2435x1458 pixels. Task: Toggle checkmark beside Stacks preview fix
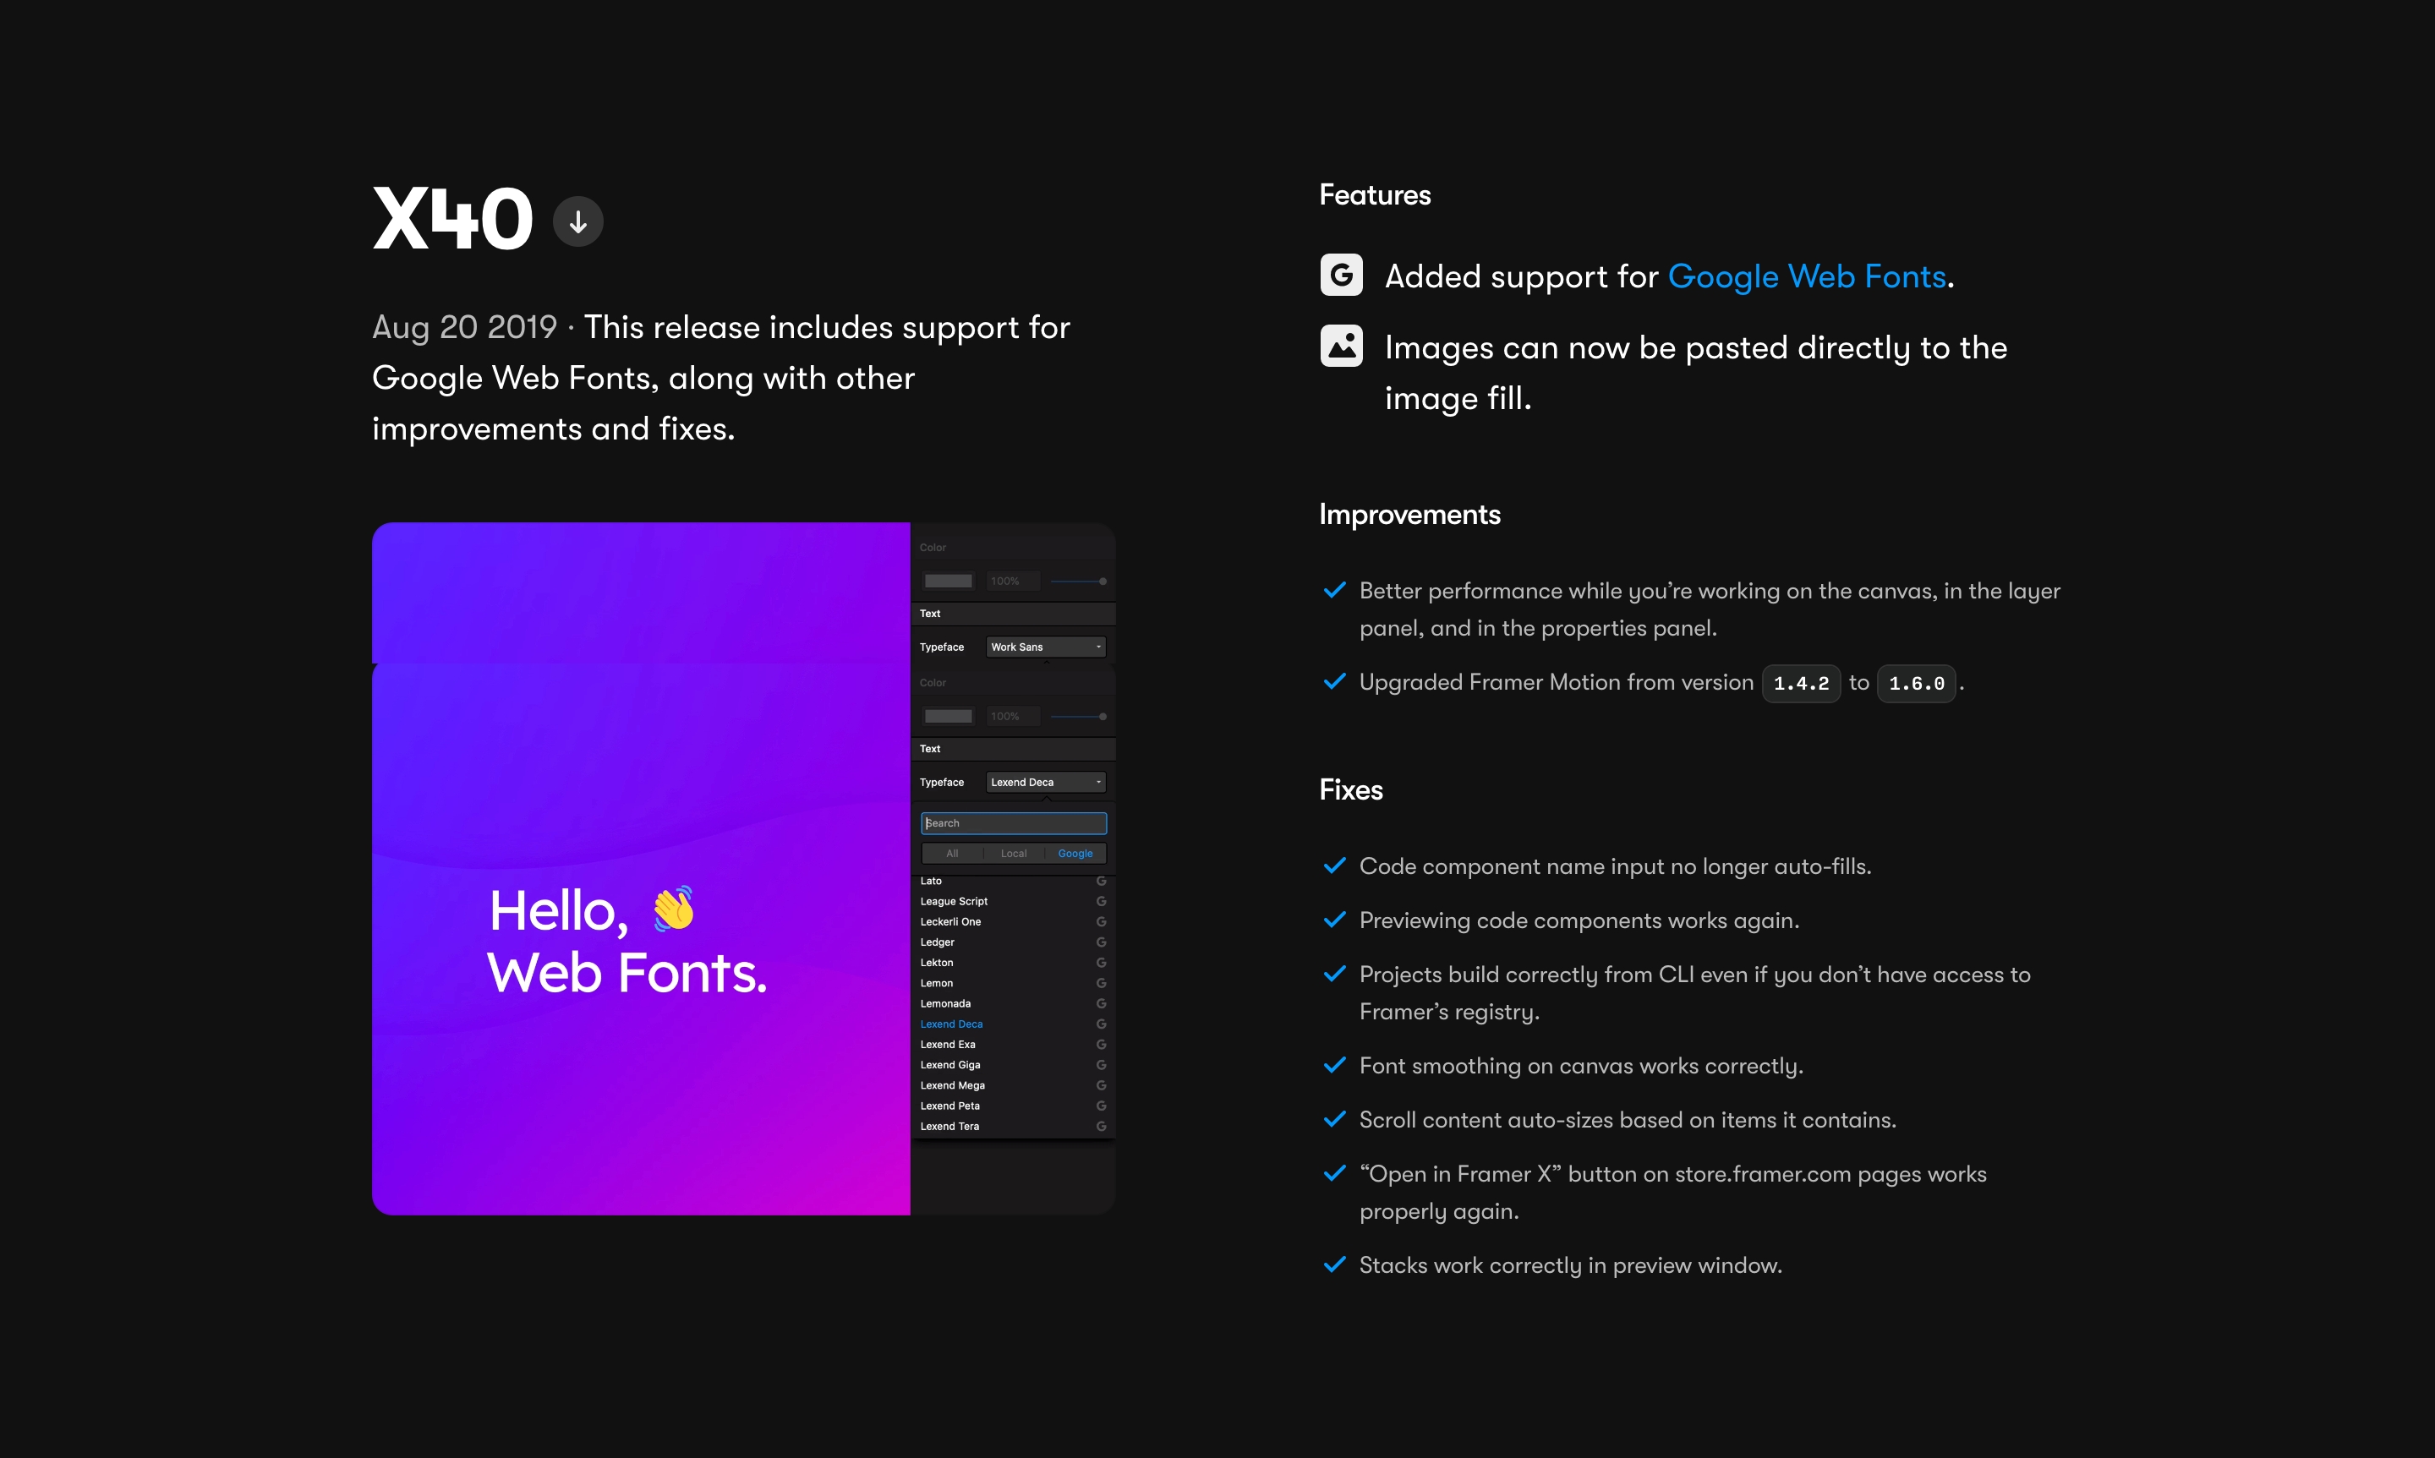coord(1334,1265)
